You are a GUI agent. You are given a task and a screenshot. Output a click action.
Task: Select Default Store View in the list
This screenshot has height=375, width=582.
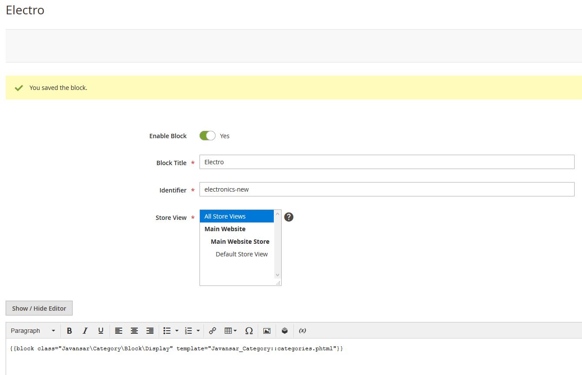242,254
